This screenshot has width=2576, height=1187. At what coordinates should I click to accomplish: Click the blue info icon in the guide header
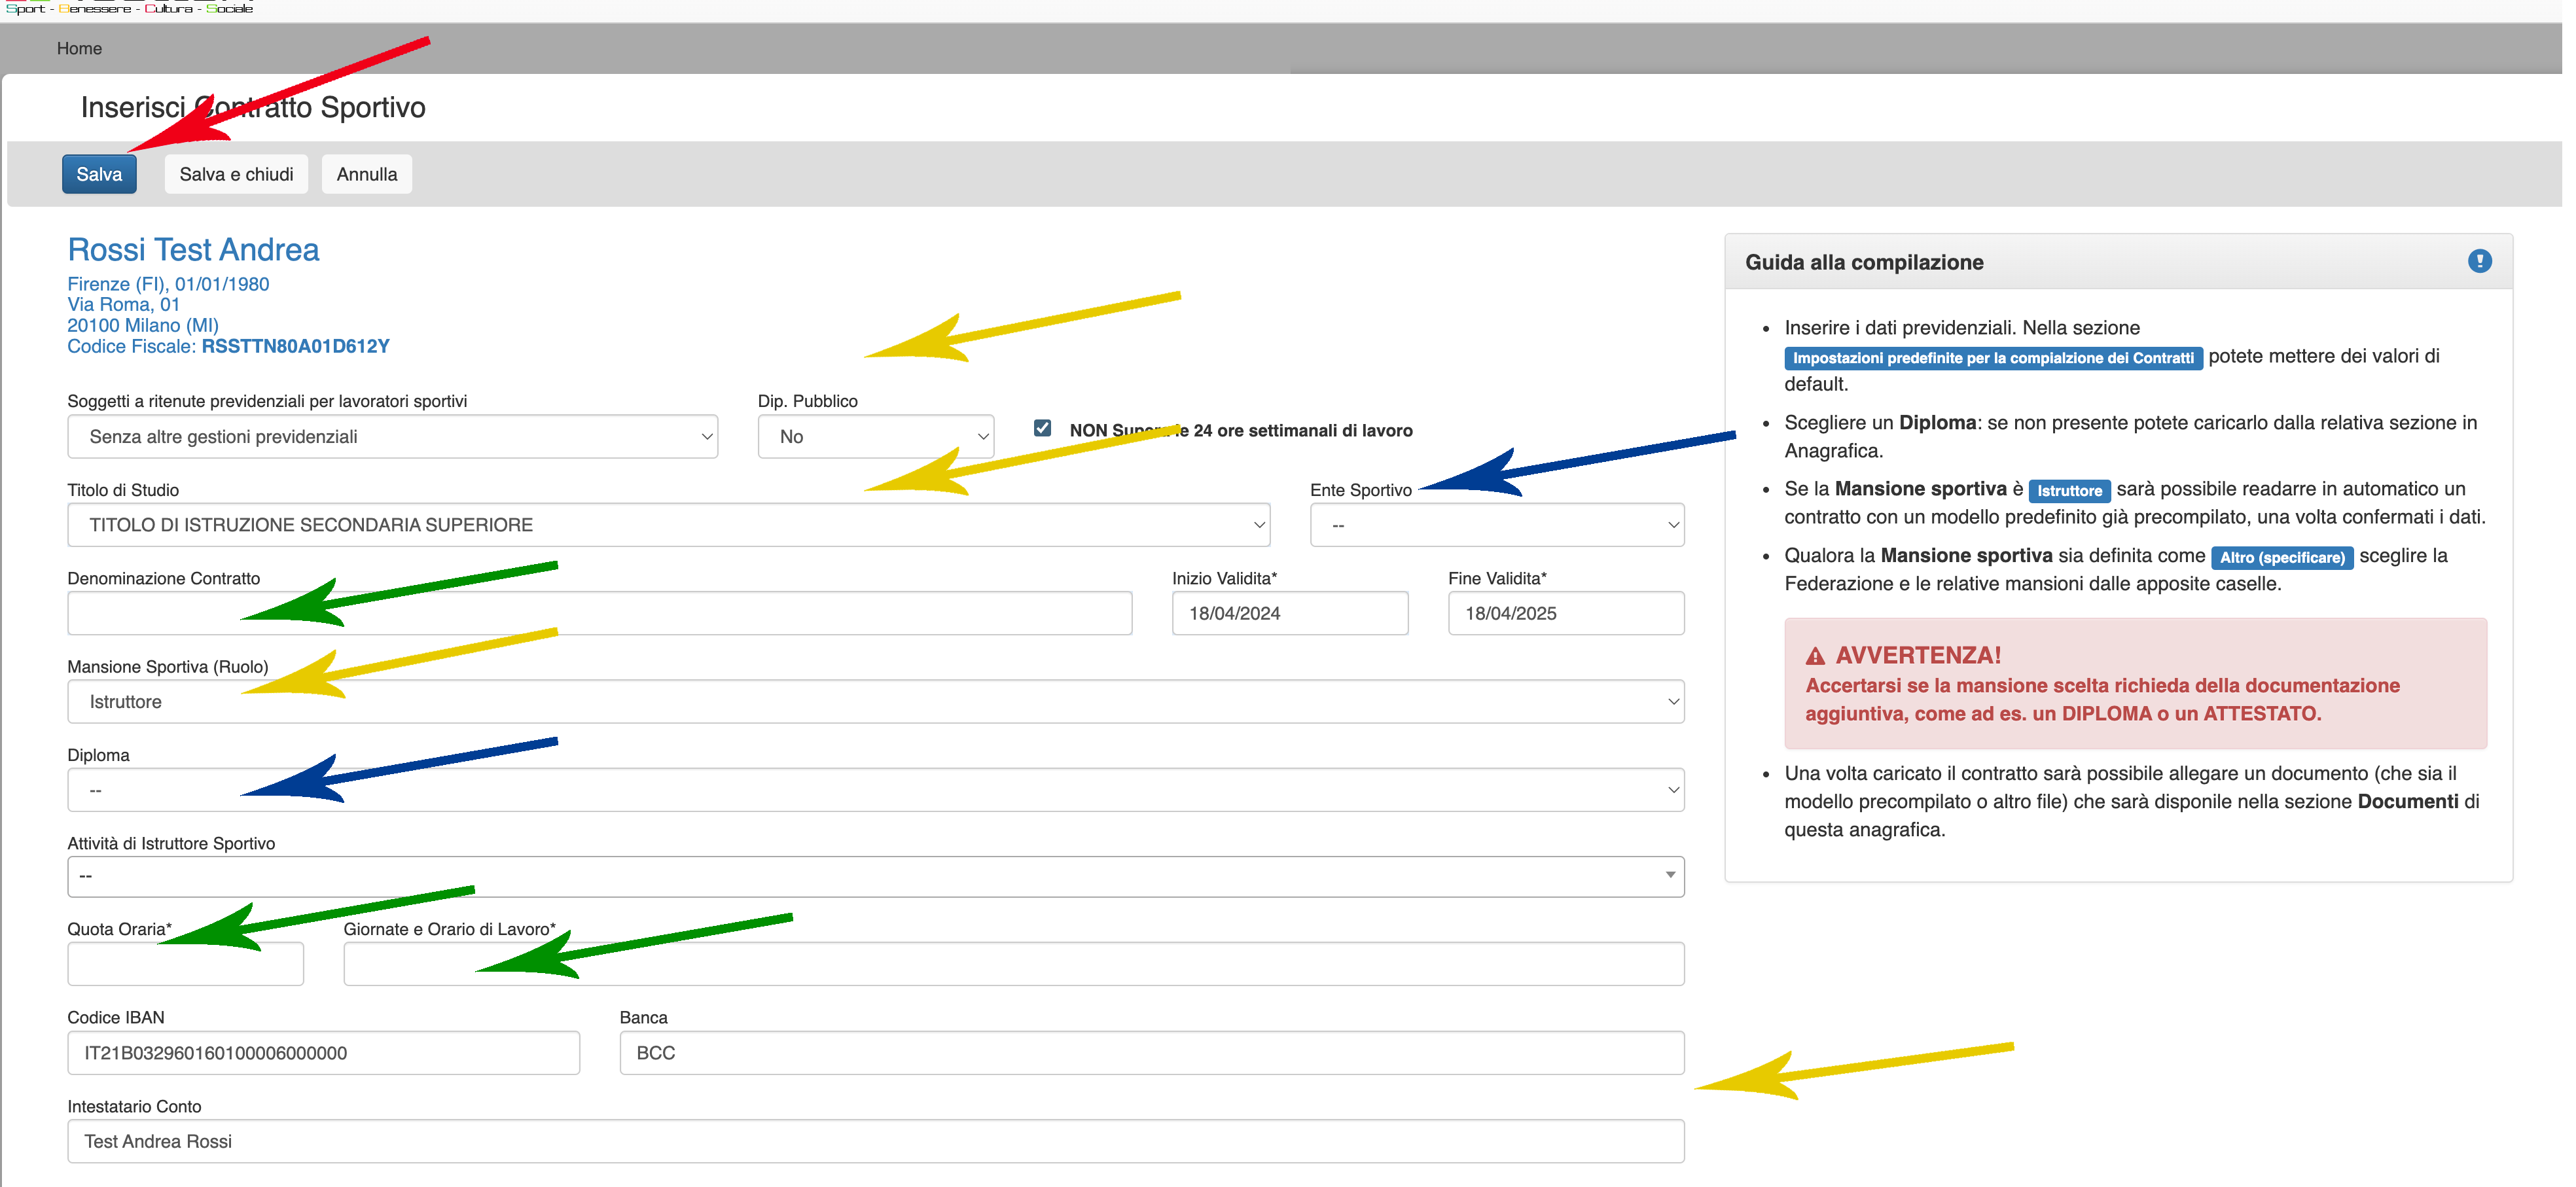tap(2479, 261)
